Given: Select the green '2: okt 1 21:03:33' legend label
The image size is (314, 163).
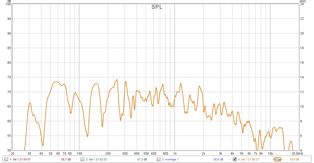Looking at the screenshot, I should coord(96,159).
